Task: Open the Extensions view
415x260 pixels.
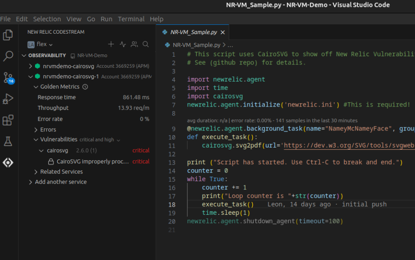Action: [8, 120]
